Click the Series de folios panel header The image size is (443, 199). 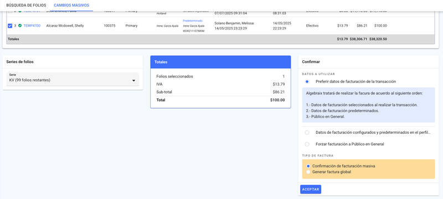[x=73, y=62]
